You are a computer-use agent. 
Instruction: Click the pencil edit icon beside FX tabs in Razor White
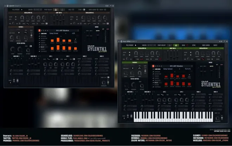click(161, 66)
